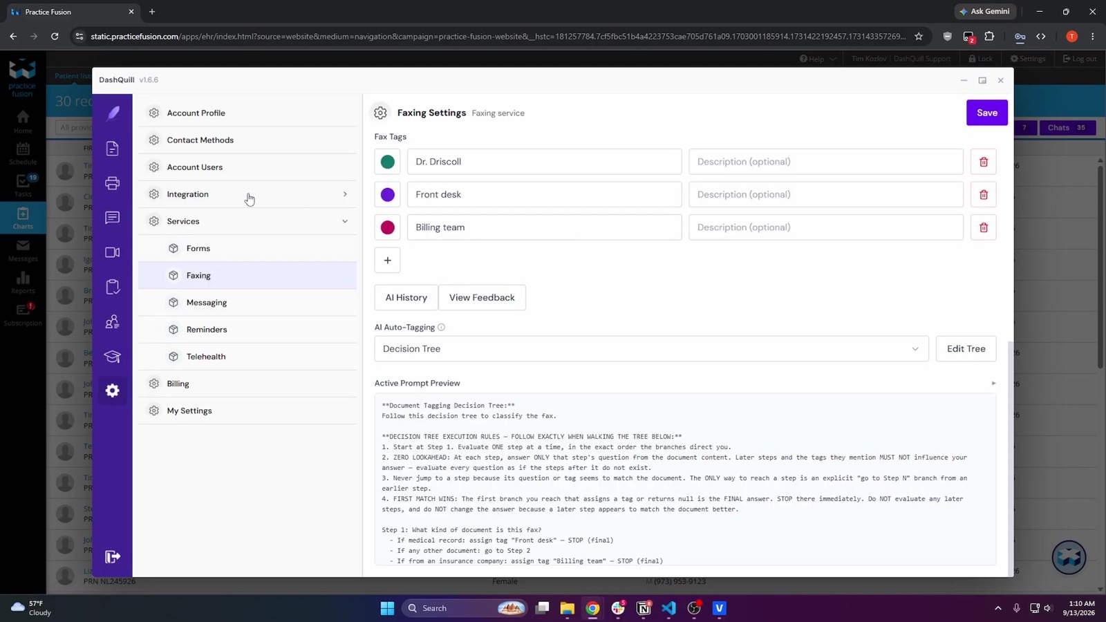The height and width of the screenshot is (622, 1106).
Task: Select Forms under Services
Action: [247, 248]
